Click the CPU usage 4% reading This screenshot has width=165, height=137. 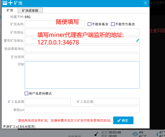point(141,132)
